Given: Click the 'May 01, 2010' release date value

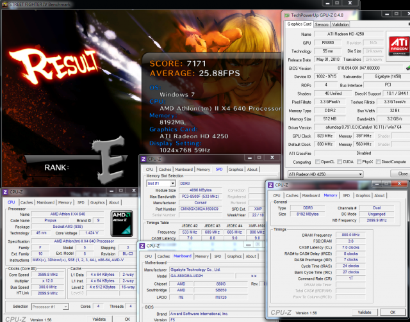Looking at the screenshot, I should (327, 60).
